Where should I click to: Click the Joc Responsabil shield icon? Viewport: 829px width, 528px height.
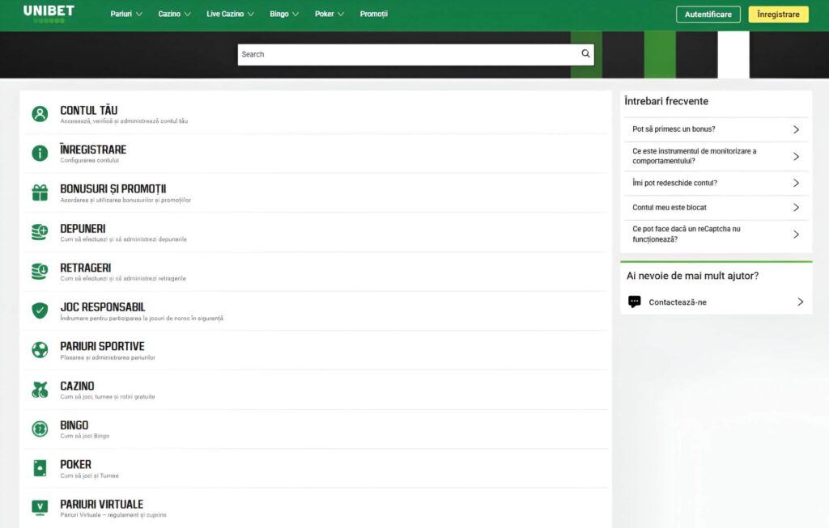[x=40, y=310]
